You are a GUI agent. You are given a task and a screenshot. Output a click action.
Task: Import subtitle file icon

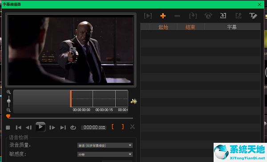pyautogui.click(x=223, y=16)
